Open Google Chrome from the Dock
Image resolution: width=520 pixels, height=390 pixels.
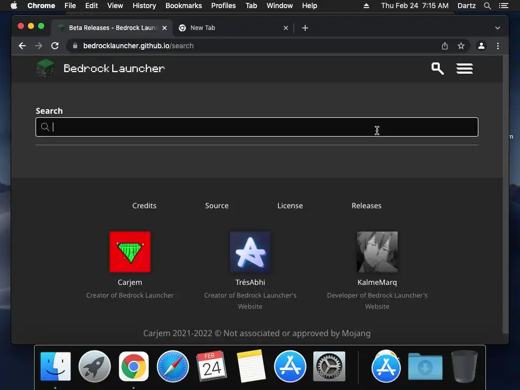pos(134,367)
